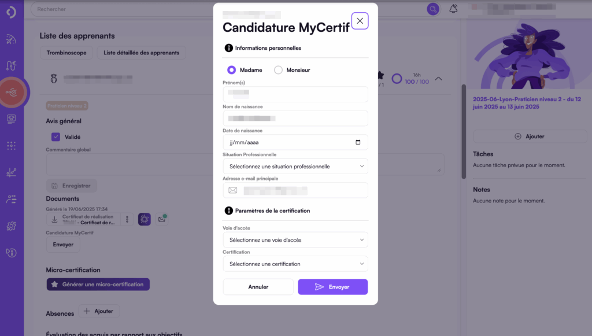
Task: Click the purple certificate badge icon
Action: coord(145,219)
